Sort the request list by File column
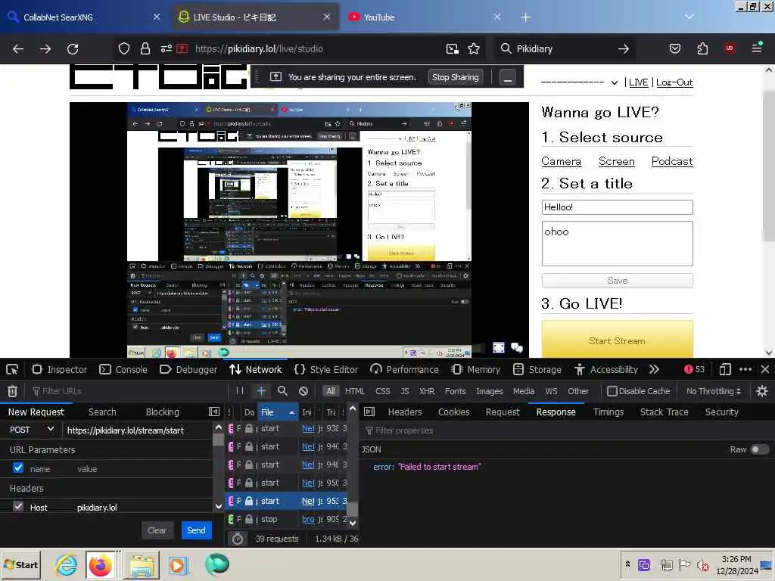The image size is (775, 581). 278,412
